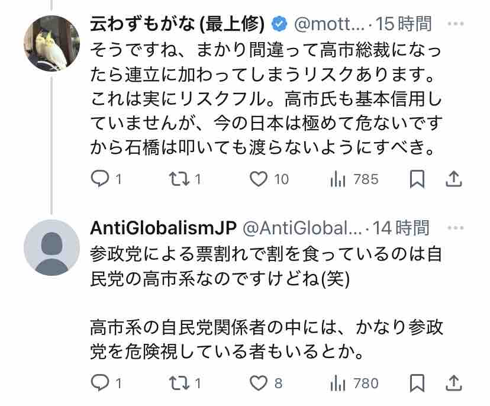Bookmark the AntiGlobalismJP tweet

pyautogui.click(x=417, y=383)
